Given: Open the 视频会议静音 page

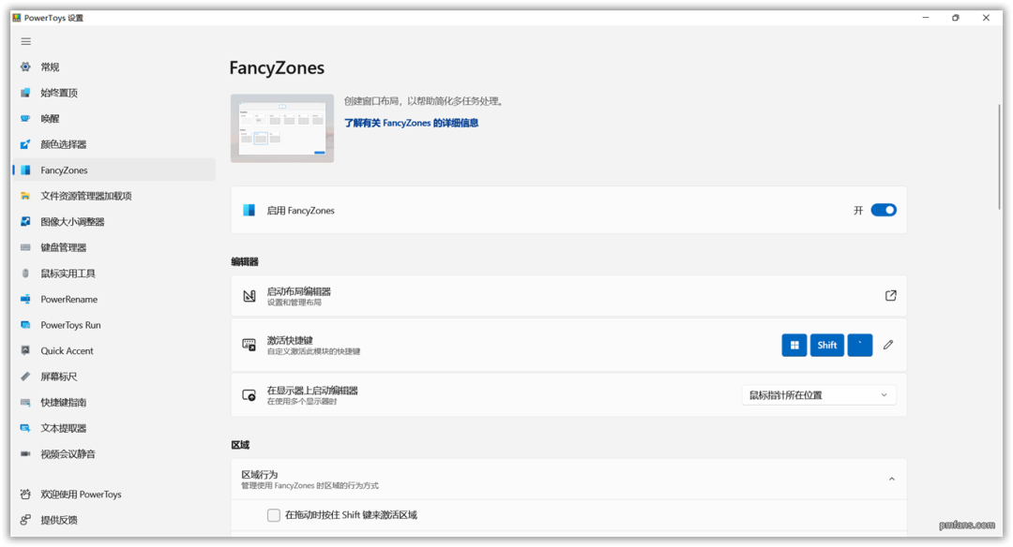Looking at the screenshot, I should (113, 453).
